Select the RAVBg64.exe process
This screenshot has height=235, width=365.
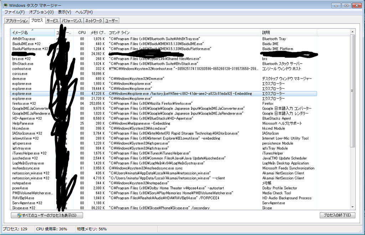(164, 198)
